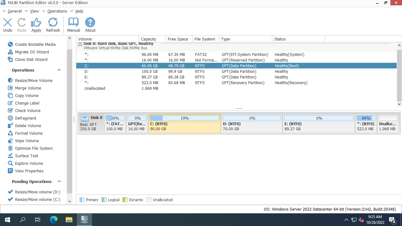402x226 pixels.
Task: Collapse the Operations section
Action: pyautogui.click(x=59, y=70)
